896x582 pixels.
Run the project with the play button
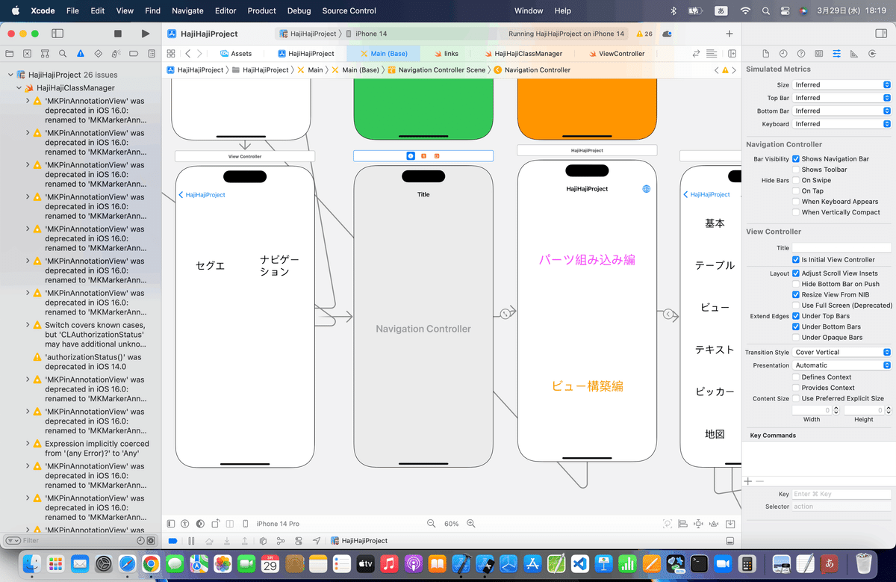tap(145, 34)
